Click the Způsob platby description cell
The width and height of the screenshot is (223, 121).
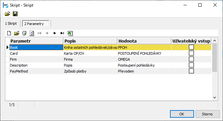coord(90,71)
